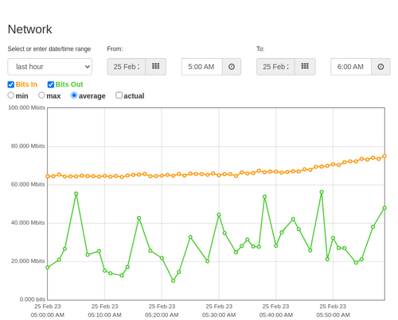Click the 'To:' label
Image resolution: width=398 pixels, height=320 pixels.
pos(260,49)
